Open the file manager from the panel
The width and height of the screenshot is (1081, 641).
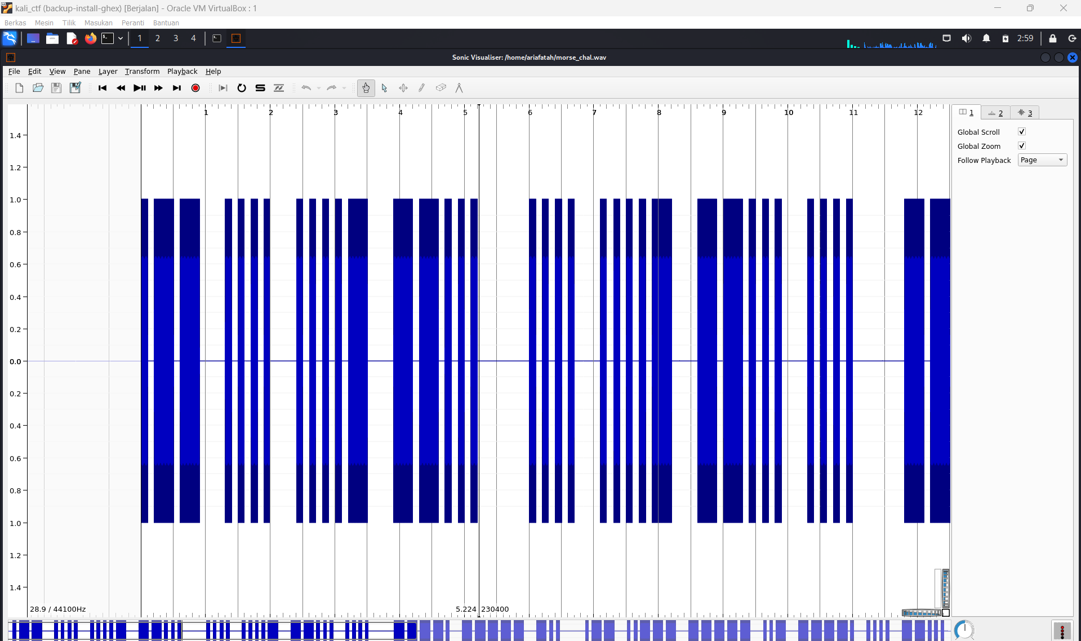(52, 38)
